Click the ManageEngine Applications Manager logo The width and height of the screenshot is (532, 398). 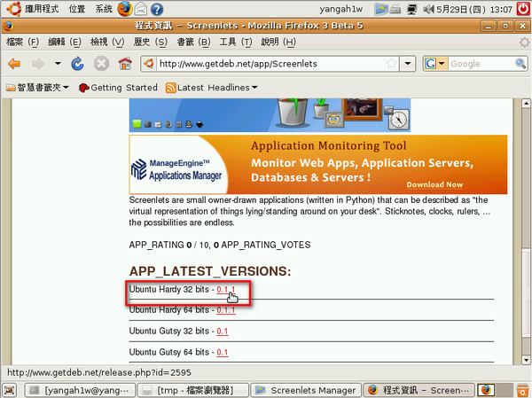176,169
